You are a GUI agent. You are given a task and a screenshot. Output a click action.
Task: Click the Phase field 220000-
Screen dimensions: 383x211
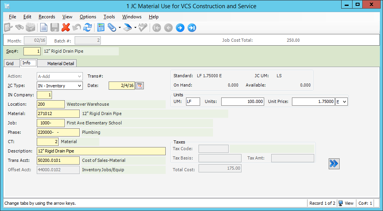point(58,132)
